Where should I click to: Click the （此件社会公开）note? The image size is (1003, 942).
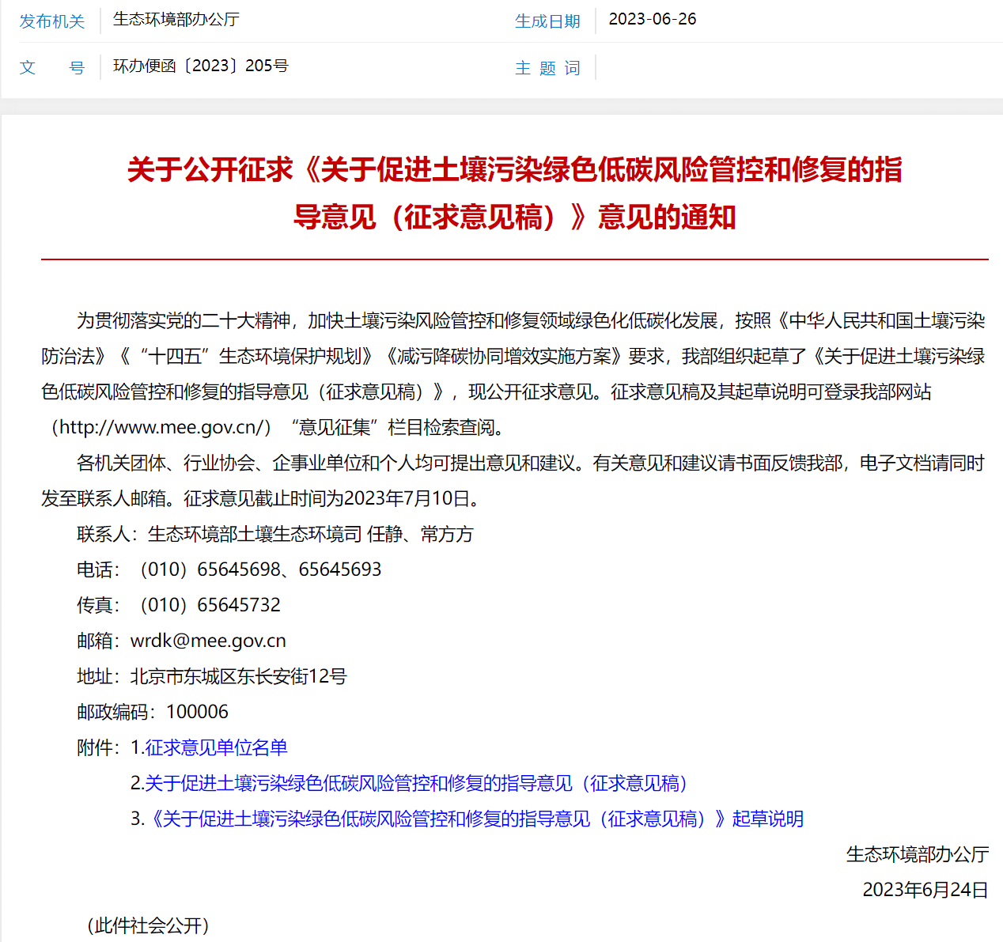pyautogui.click(x=147, y=925)
